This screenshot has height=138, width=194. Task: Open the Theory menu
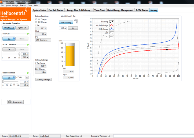[23, 5]
